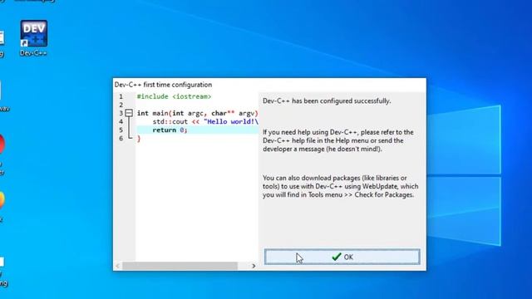Click the 'You can also download packages' paragraph
The image size is (532, 299).
click(x=340, y=186)
